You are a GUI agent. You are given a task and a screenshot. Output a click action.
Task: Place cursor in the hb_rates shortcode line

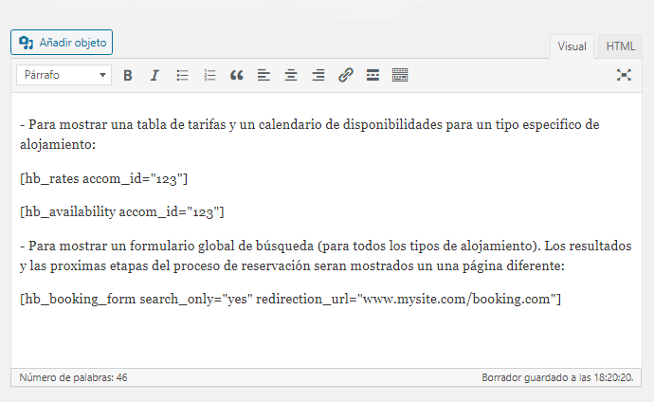[x=104, y=178]
